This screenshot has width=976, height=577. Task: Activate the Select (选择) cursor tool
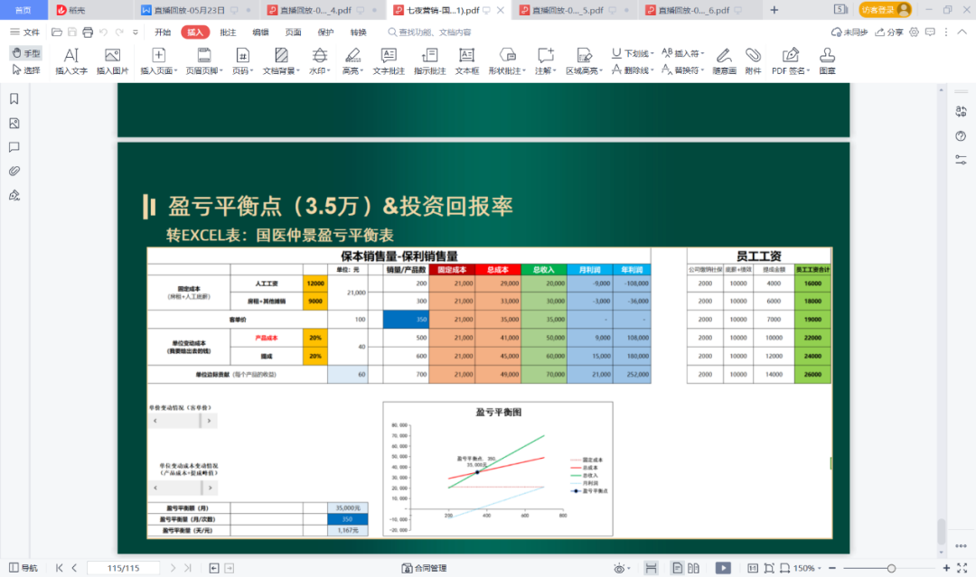(x=26, y=70)
